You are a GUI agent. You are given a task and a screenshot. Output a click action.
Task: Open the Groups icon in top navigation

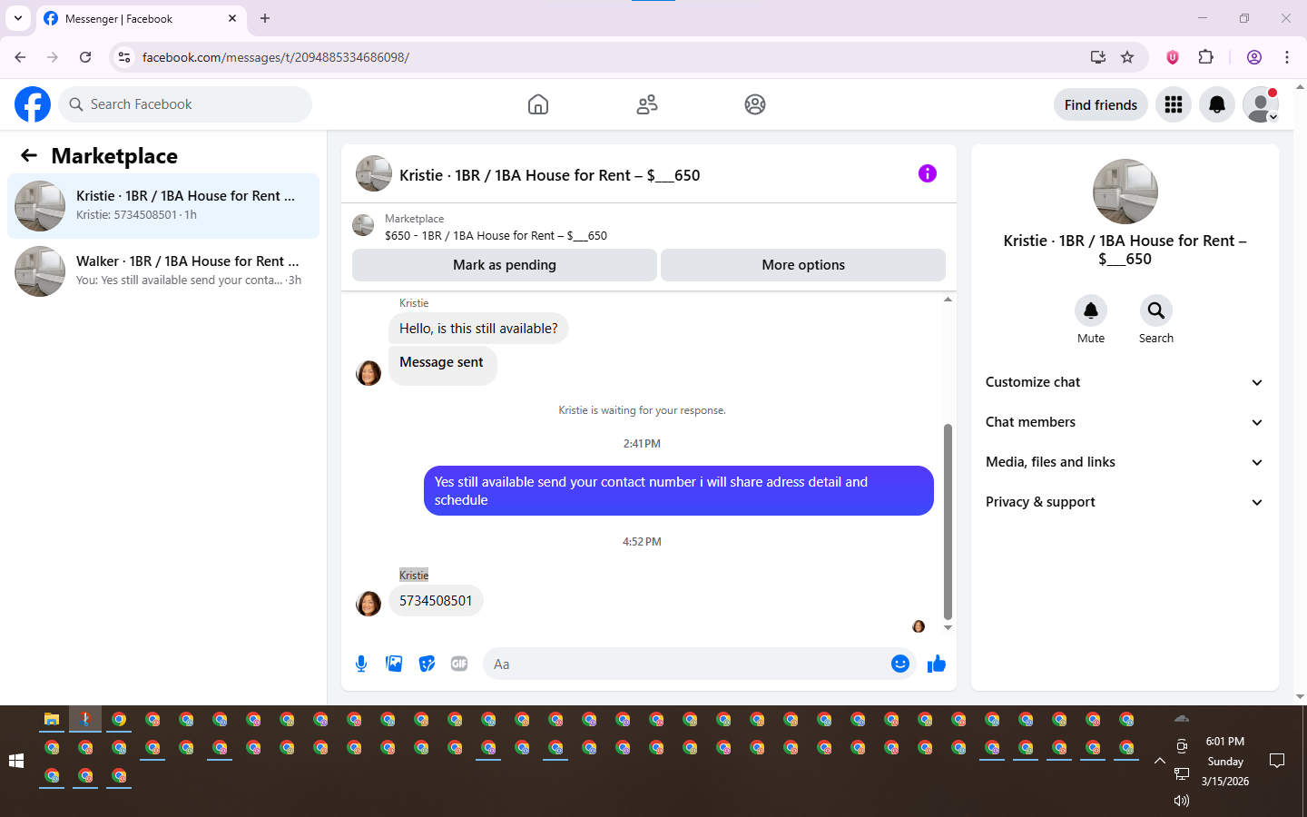[x=755, y=104]
